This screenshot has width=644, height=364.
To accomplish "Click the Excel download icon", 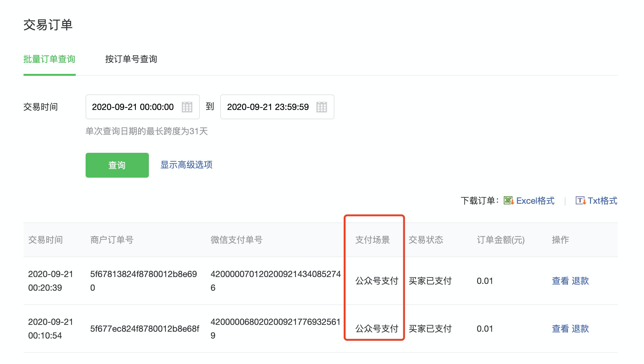I will (x=508, y=201).
